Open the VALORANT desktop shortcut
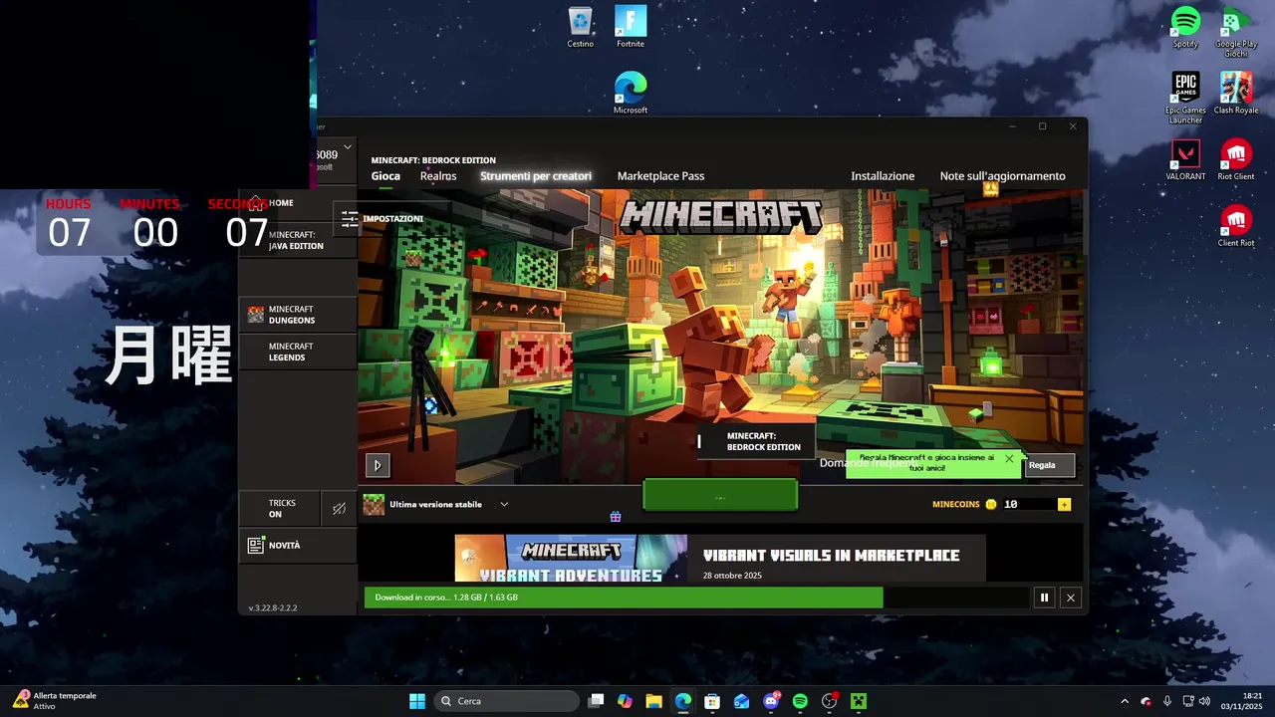This screenshot has height=717, width=1275. coord(1185,159)
